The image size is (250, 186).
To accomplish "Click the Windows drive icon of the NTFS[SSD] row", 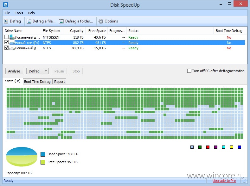I will pos(12,37).
